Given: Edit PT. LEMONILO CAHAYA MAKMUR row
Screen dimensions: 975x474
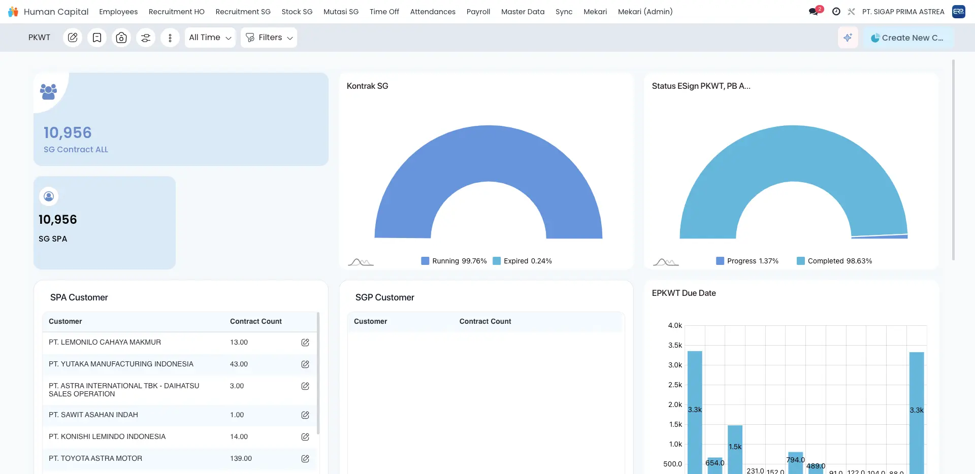Looking at the screenshot, I should coord(305,343).
